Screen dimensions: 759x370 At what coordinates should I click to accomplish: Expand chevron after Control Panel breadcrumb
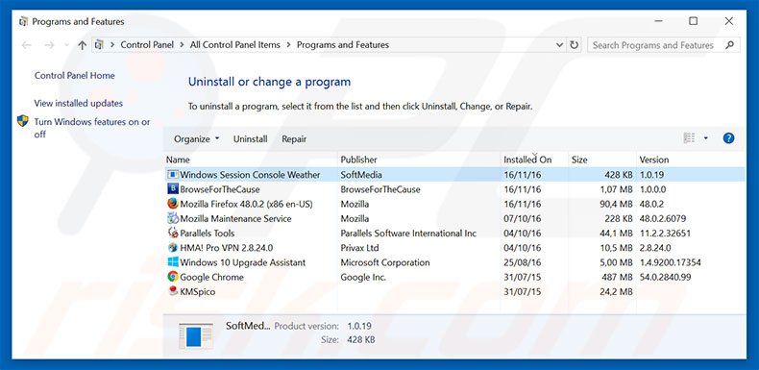pos(182,45)
